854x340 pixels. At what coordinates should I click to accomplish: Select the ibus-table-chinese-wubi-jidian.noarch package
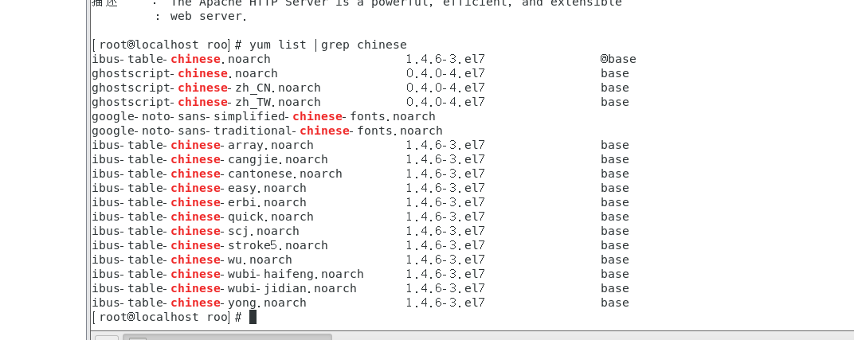pyautogui.click(x=224, y=288)
